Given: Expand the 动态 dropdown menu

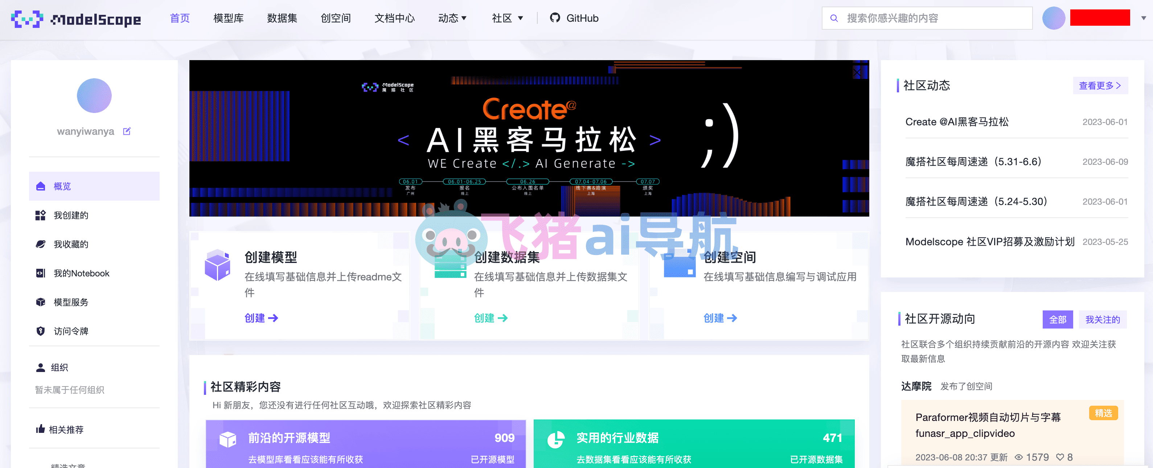Looking at the screenshot, I should pyautogui.click(x=452, y=18).
